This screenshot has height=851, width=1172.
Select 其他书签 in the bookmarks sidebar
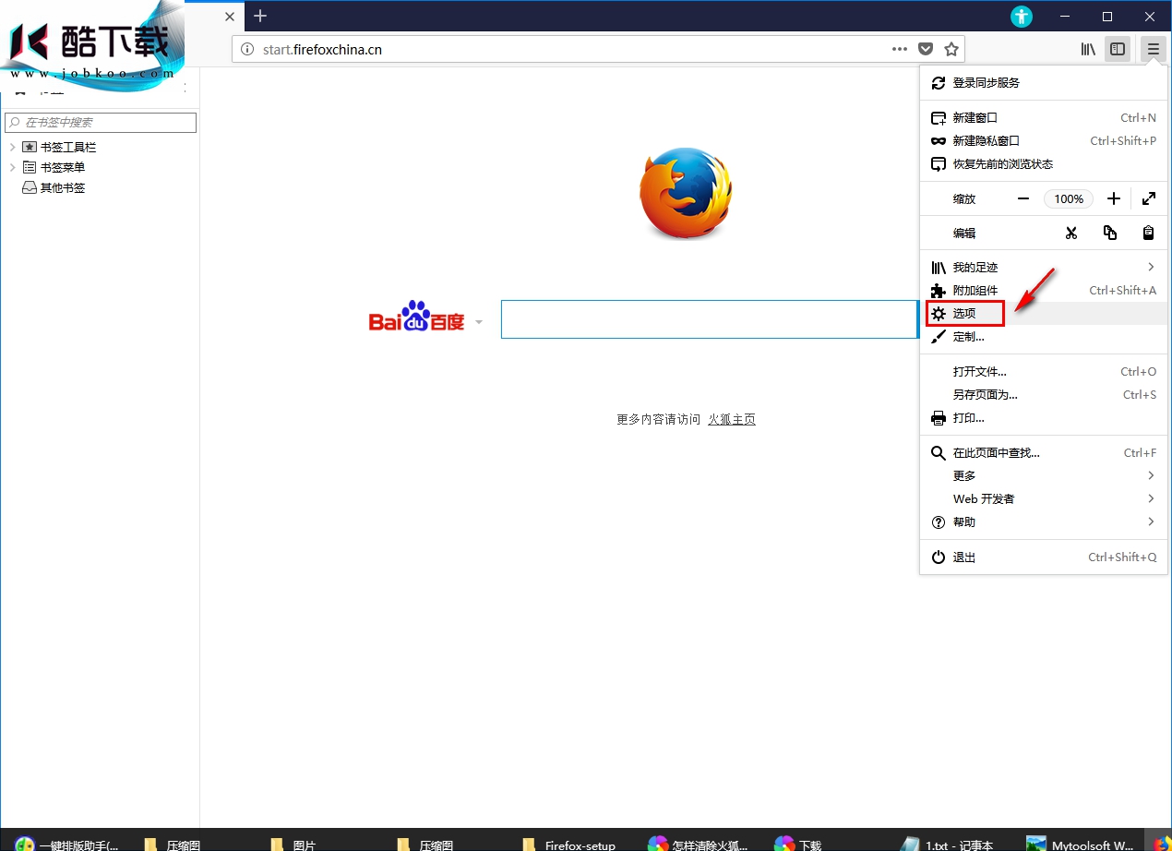[x=63, y=188]
